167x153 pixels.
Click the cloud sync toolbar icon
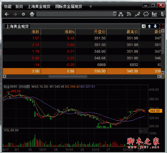146,14
